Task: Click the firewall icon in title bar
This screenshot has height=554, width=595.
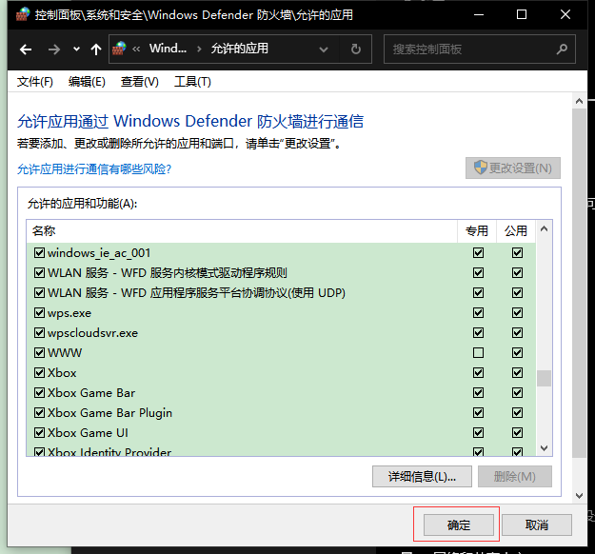Action: pyautogui.click(x=23, y=14)
